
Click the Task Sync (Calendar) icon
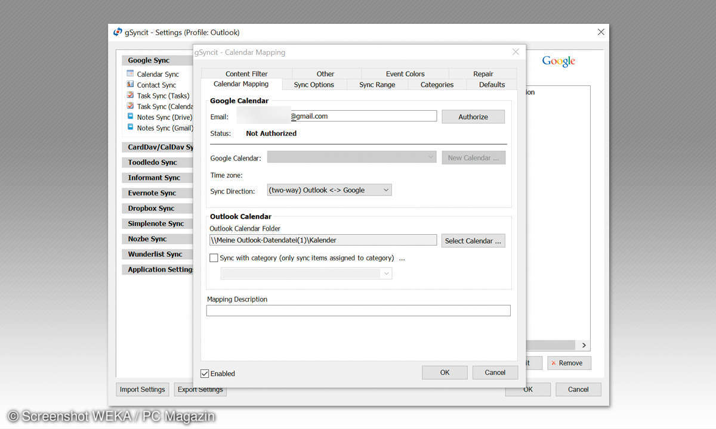click(130, 106)
